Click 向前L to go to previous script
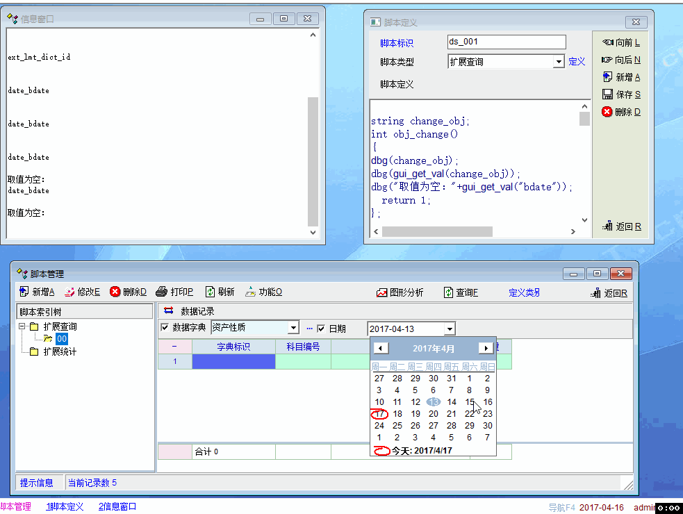The image size is (683, 514). coord(607,42)
